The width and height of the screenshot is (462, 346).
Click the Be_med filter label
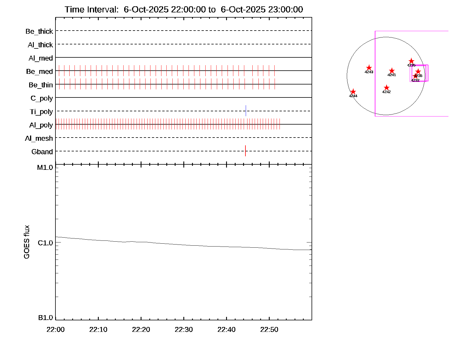[x=40, y=72]
